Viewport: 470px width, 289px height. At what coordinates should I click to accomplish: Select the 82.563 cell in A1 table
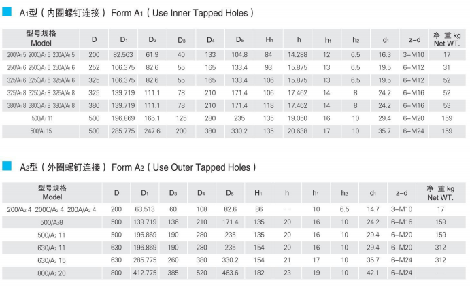123,54
